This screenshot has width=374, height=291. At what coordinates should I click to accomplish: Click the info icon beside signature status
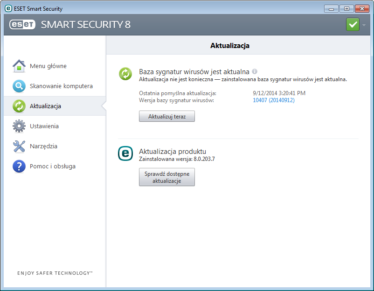[255, 71]
